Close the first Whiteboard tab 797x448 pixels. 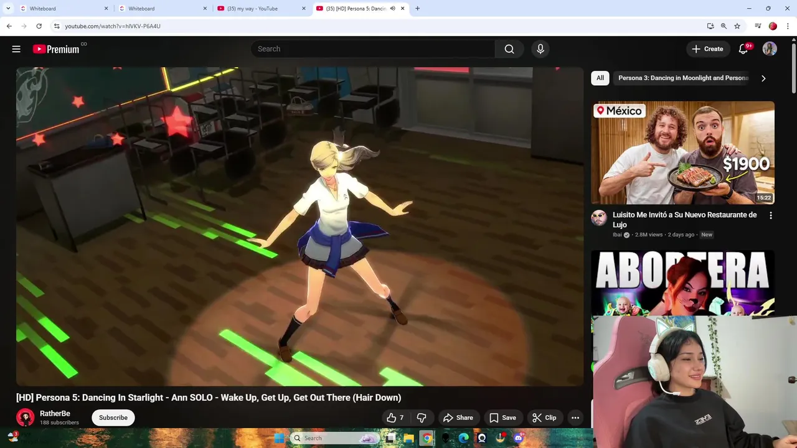coord(106,9)
